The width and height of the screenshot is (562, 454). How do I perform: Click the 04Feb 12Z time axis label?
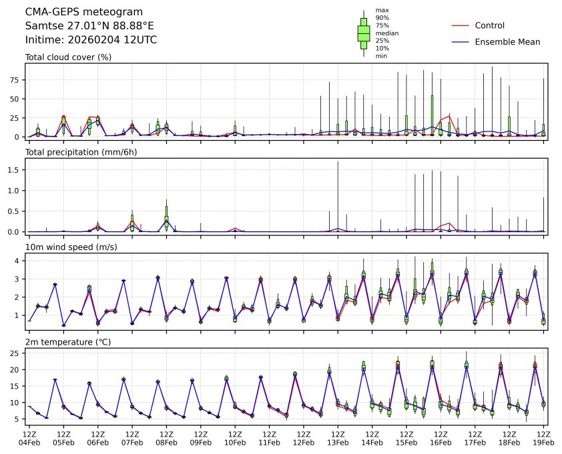29,438
